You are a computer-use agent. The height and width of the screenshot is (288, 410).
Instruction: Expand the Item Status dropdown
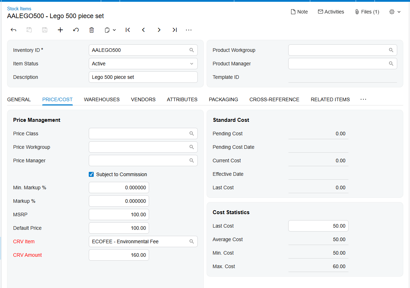pyautogui.click(x=192, y=64)
